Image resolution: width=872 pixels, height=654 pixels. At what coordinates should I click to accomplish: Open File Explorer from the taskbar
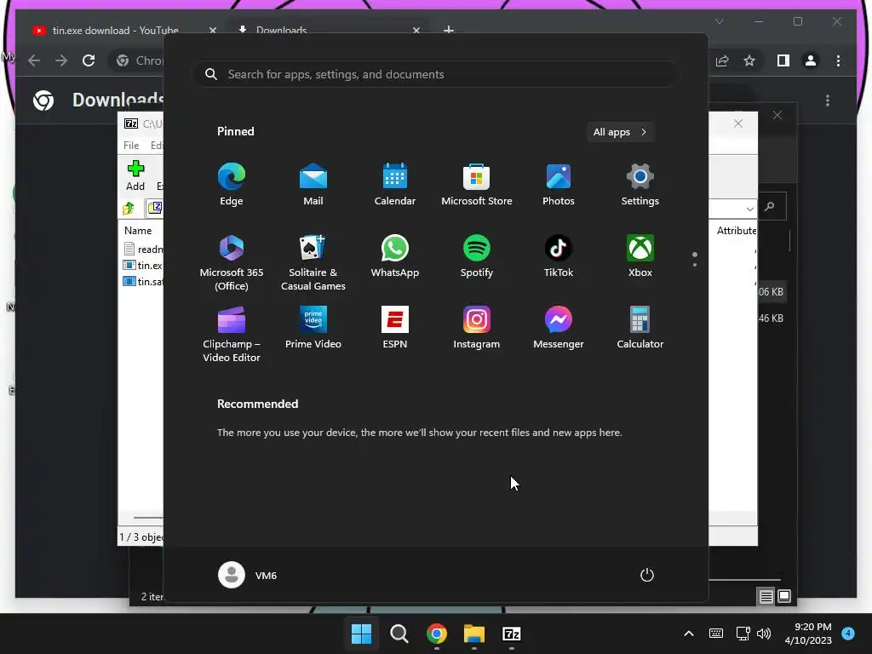point(474,634)
